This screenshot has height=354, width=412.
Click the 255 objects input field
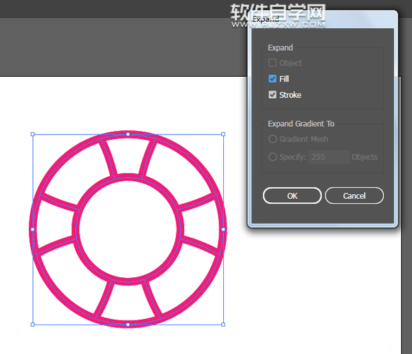(329, 156)
